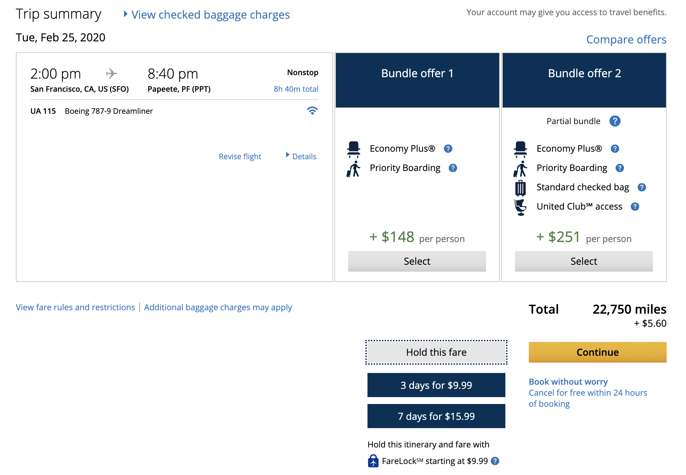686x475 pixels.
Task: Open Economy Plus help in Bundle offer 1
Action: tap(448, 149)
